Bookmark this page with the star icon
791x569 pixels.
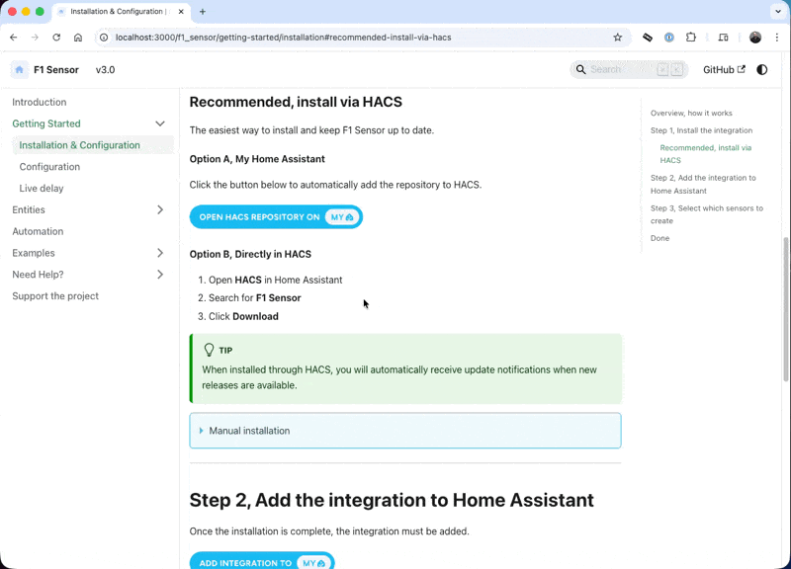[x=618, y=38]
